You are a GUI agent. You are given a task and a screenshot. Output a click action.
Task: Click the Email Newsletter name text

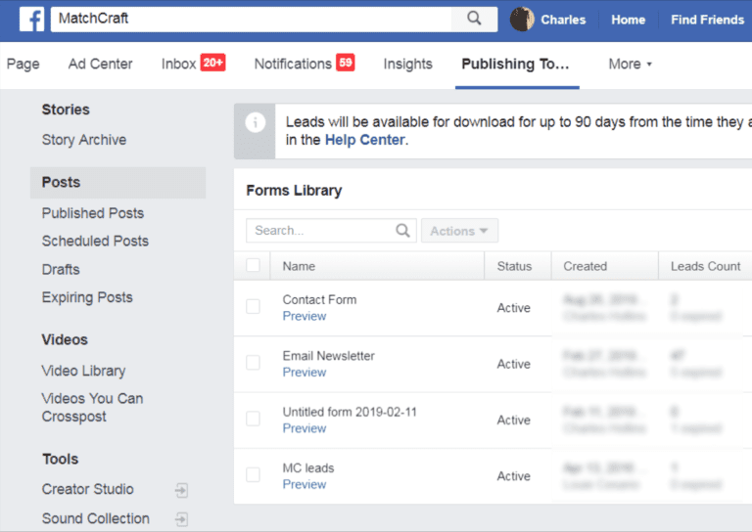(x=329, y=356)
